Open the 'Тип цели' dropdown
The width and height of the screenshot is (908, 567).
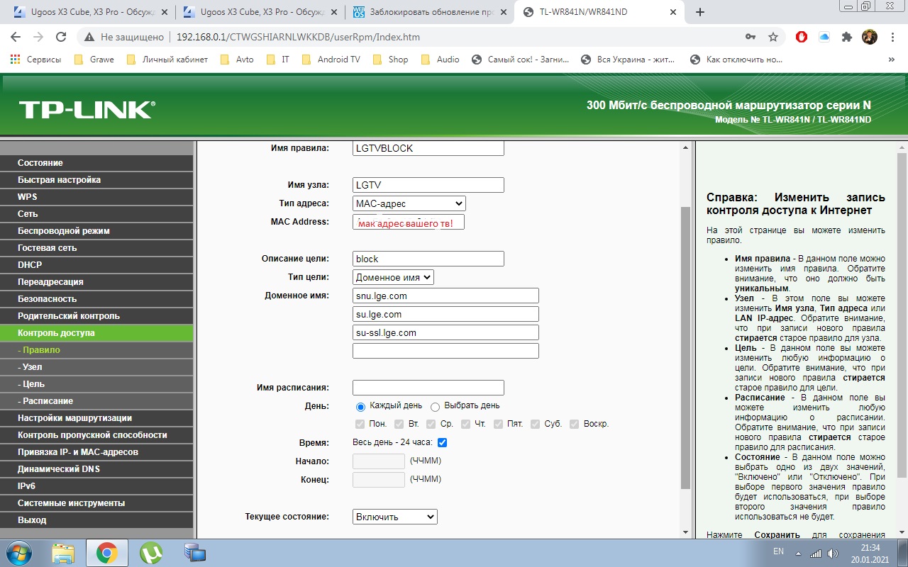(x=393, y=278)
